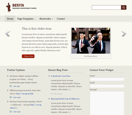
Task: Click the BERITA site title
Action: pyautogui.click(x=18, y=5)
